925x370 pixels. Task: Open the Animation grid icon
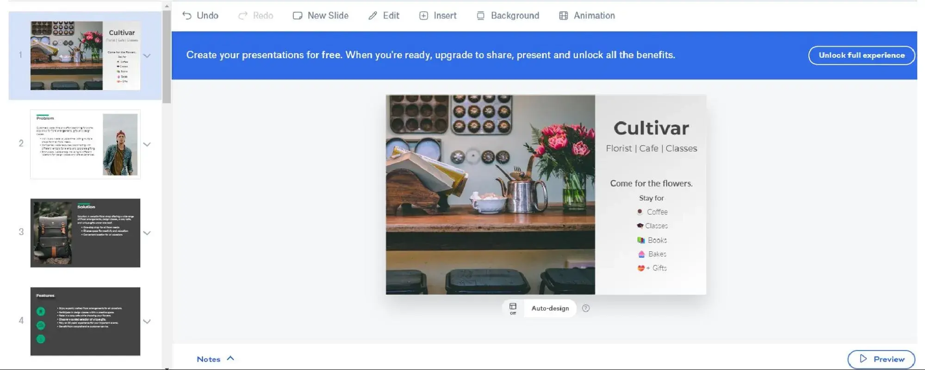[x=563, y=16]
